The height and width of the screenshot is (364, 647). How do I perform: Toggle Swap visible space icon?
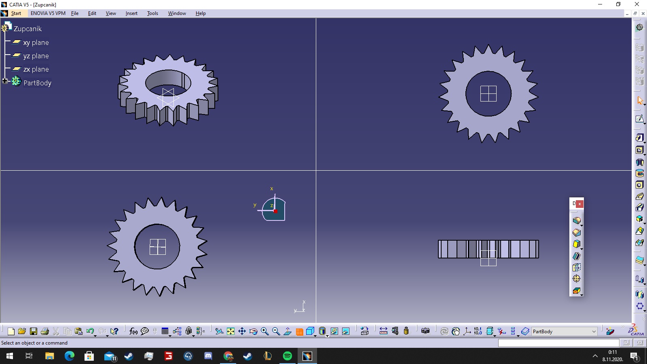[346, 332]
